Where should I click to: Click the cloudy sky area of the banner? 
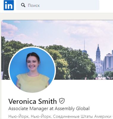pos(59,31)
